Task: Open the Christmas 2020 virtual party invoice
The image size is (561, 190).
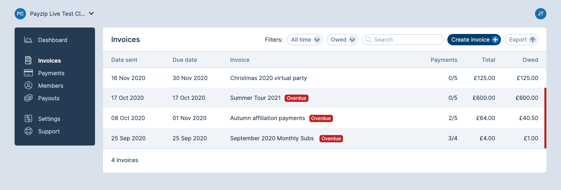Action: [268, 78]
